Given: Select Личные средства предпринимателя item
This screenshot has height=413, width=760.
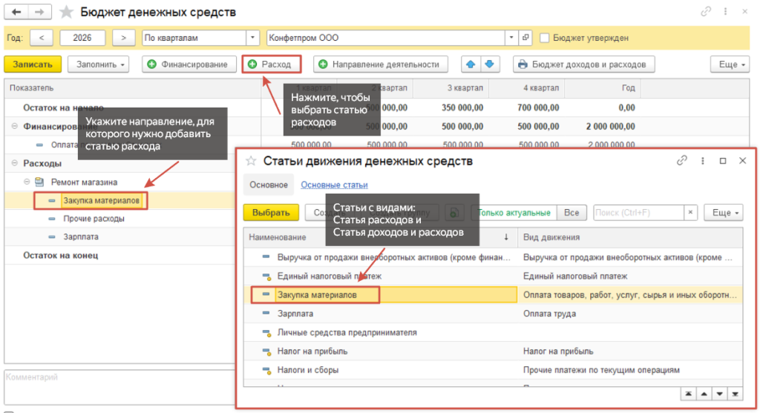Looking at the screenshot, I should point(347,333).
